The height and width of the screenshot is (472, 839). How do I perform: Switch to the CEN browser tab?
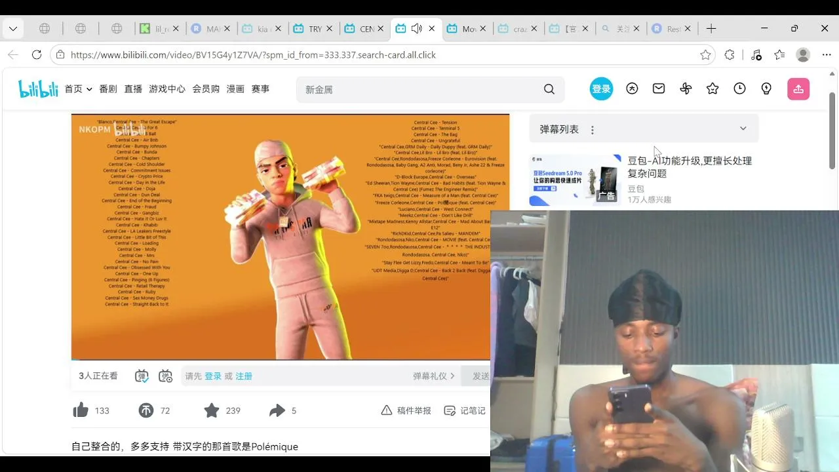(x=364, y=29)
